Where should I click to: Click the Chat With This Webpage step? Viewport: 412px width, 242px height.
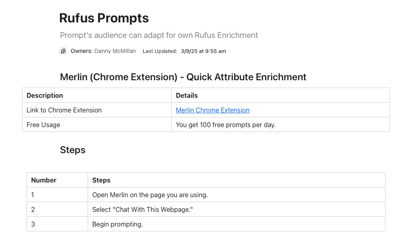(142, 209)
